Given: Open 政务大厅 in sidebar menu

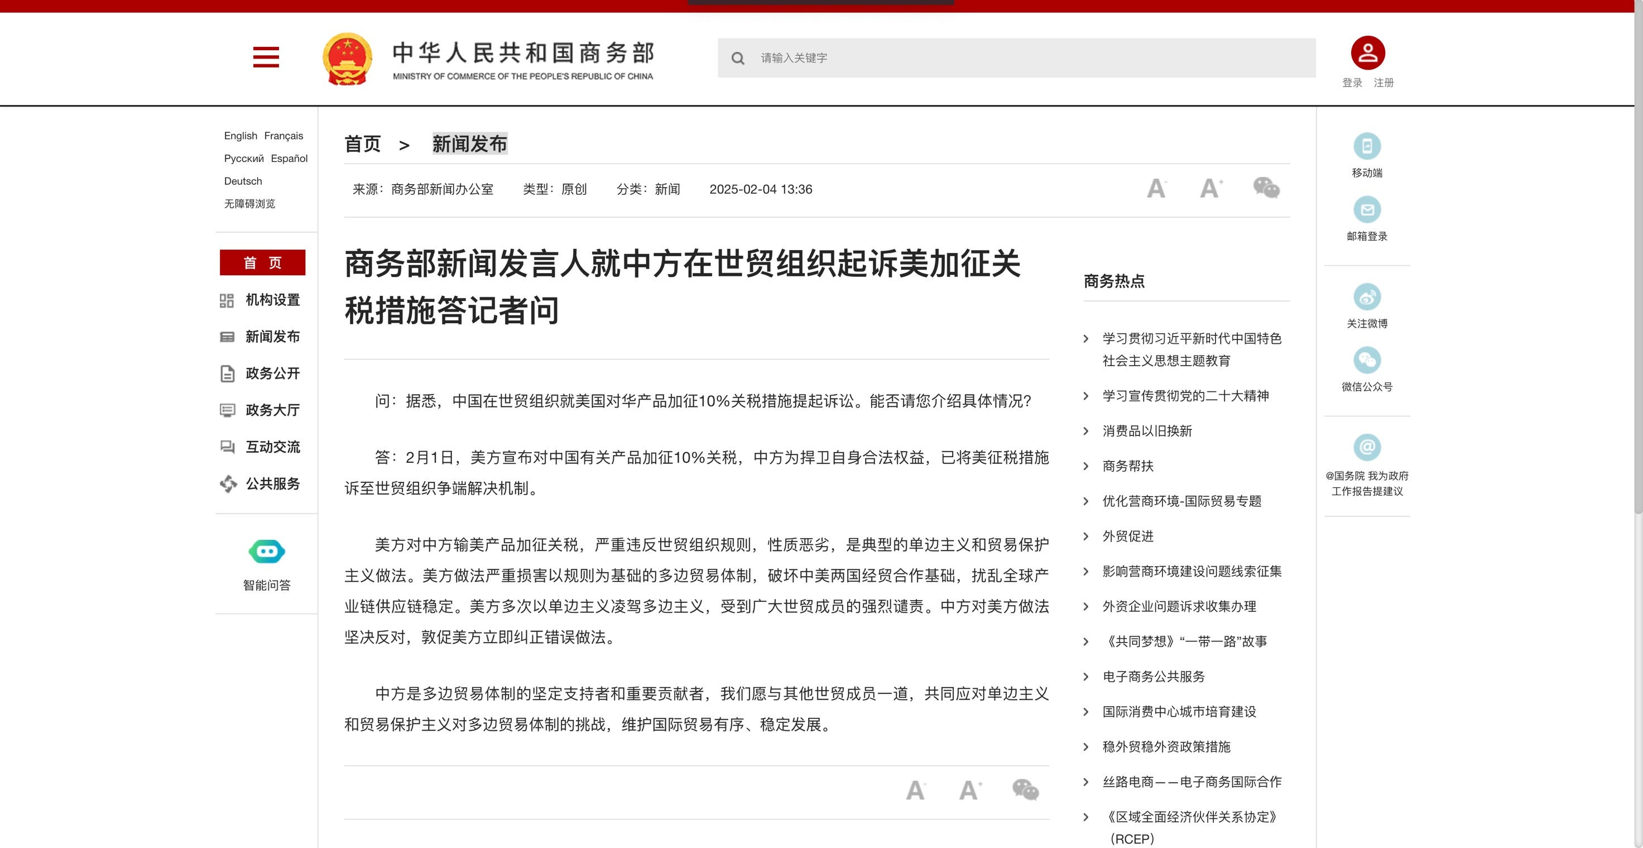Looking at the screenshot, I should click(x=273, y=410).
